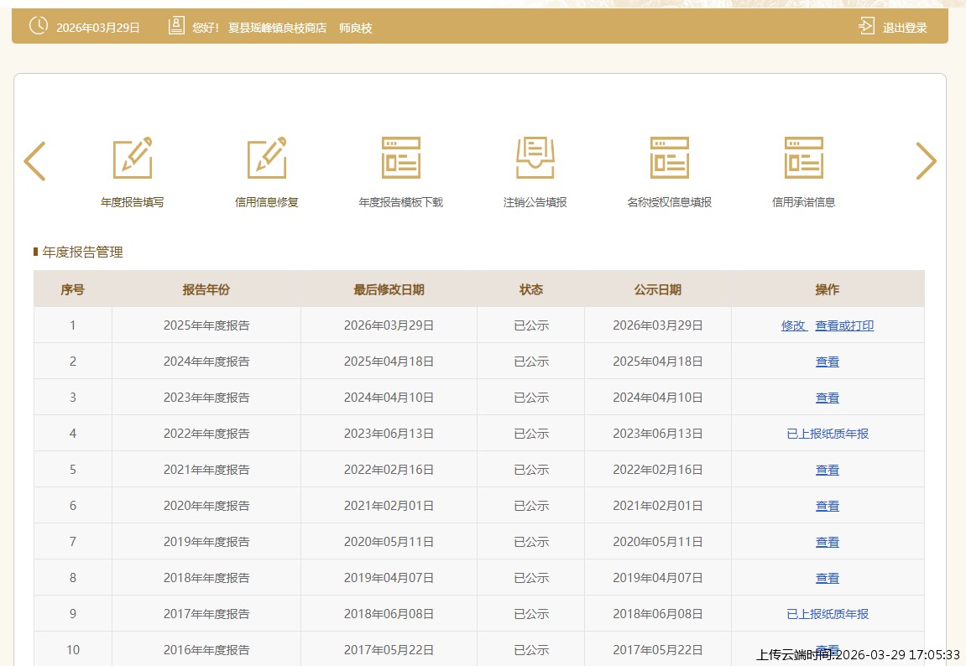Click the 信用信息修复 icon
Viewport: 966px width, 666px height.
click(267, 158)
